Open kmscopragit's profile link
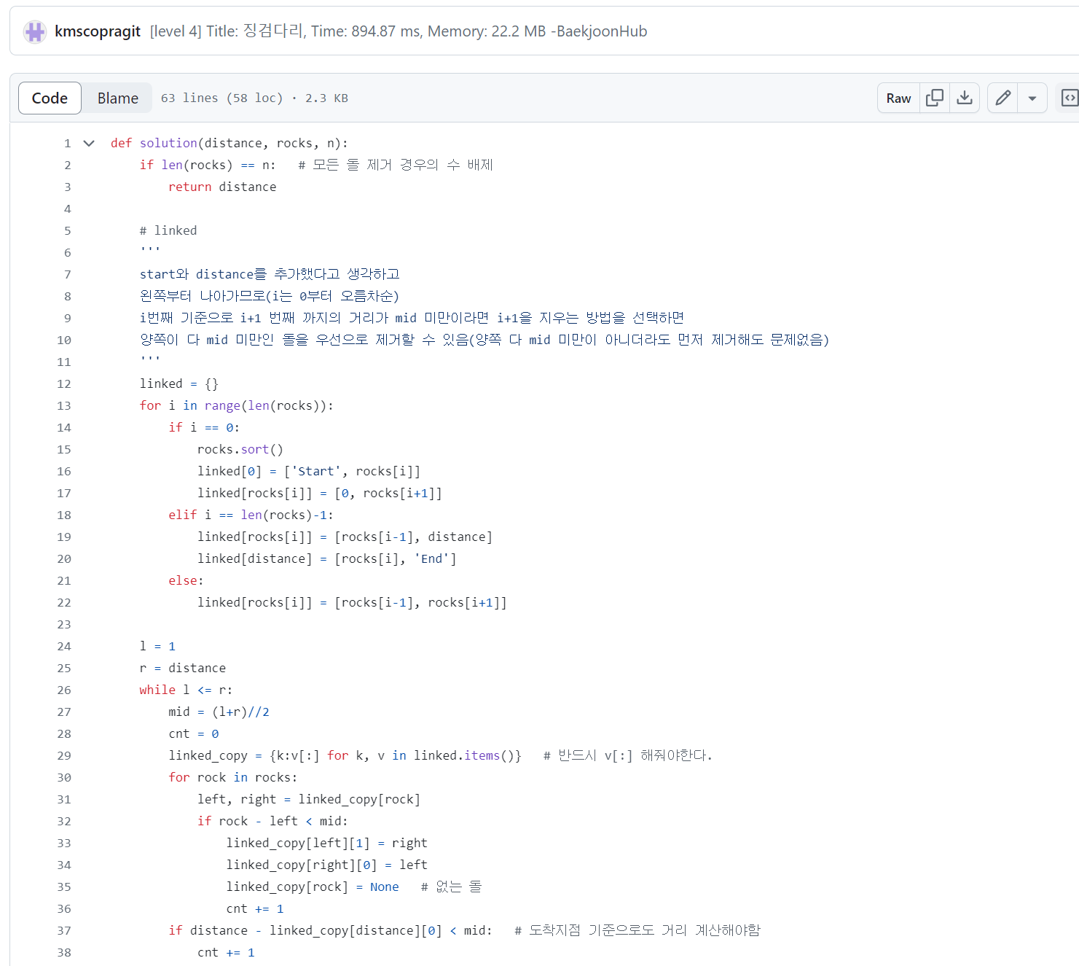Image resolution: width=1079 pixels, height=966 pixels. point(97,31)
